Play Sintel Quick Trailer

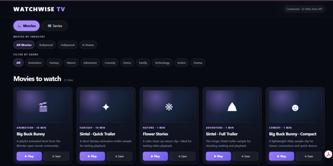[x=92, y=156]
